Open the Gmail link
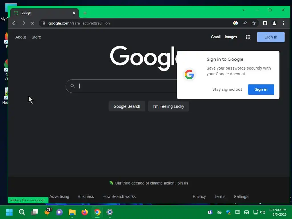292x219 pixels. [216, 37]
